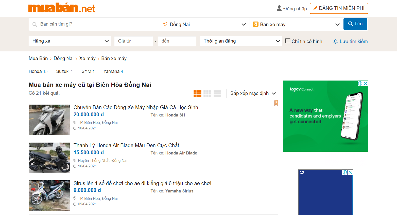Switch to compact rows view icon
397x215 pixels.
tap(217, 93)
